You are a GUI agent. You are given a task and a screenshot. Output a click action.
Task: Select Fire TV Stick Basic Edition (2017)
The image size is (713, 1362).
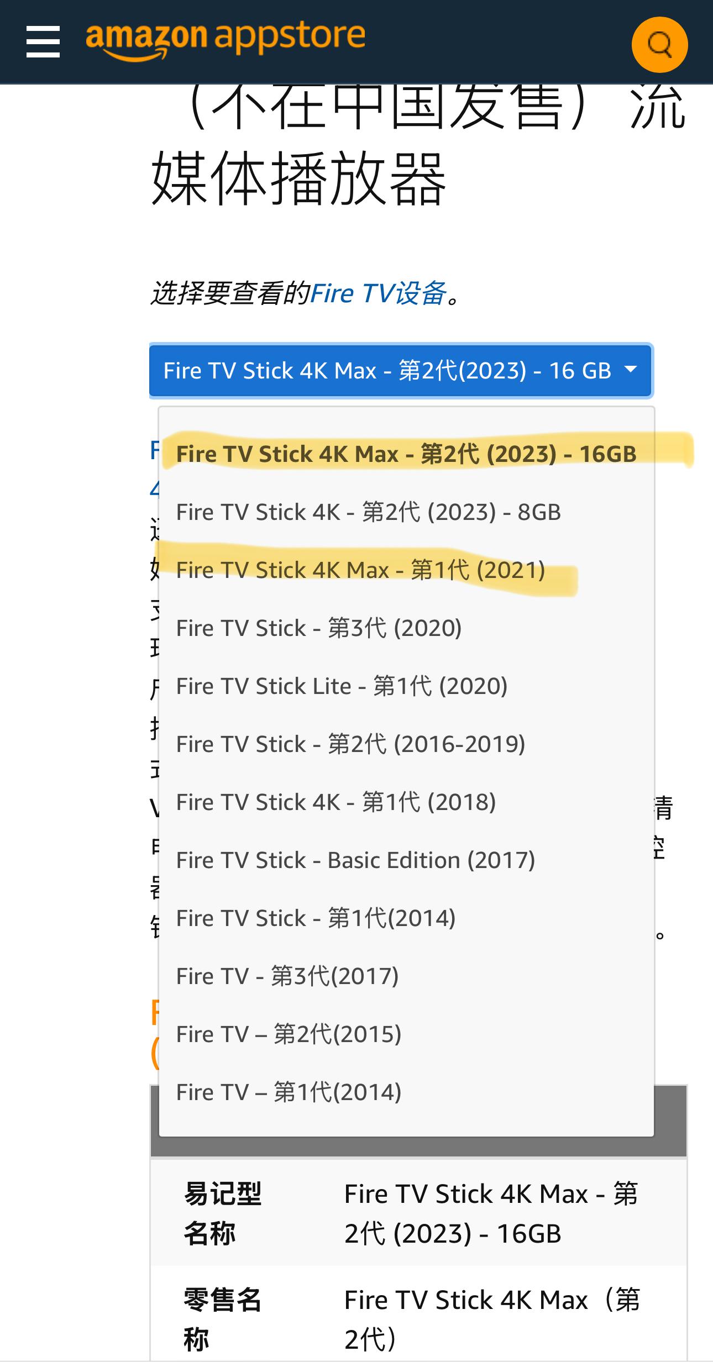pos(355,860)
